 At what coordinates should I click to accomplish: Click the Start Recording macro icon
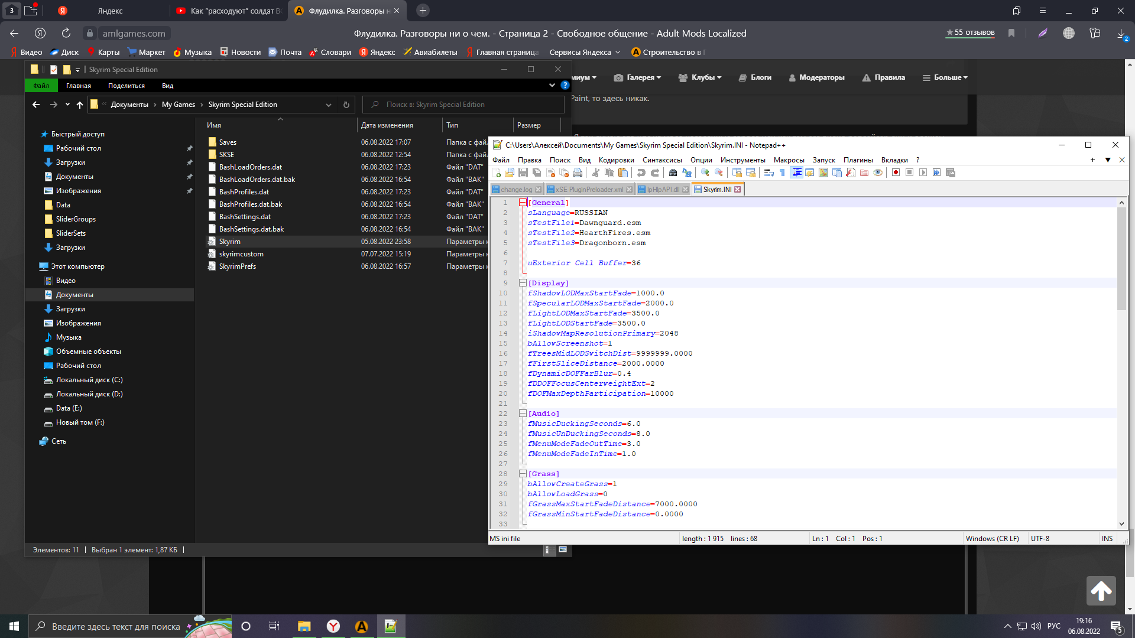click(896, 172)
